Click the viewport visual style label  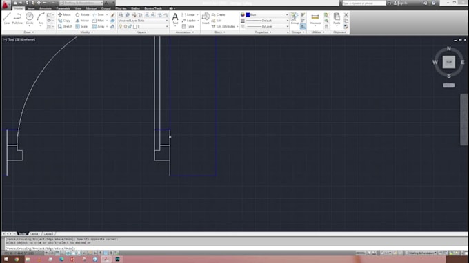26,39
